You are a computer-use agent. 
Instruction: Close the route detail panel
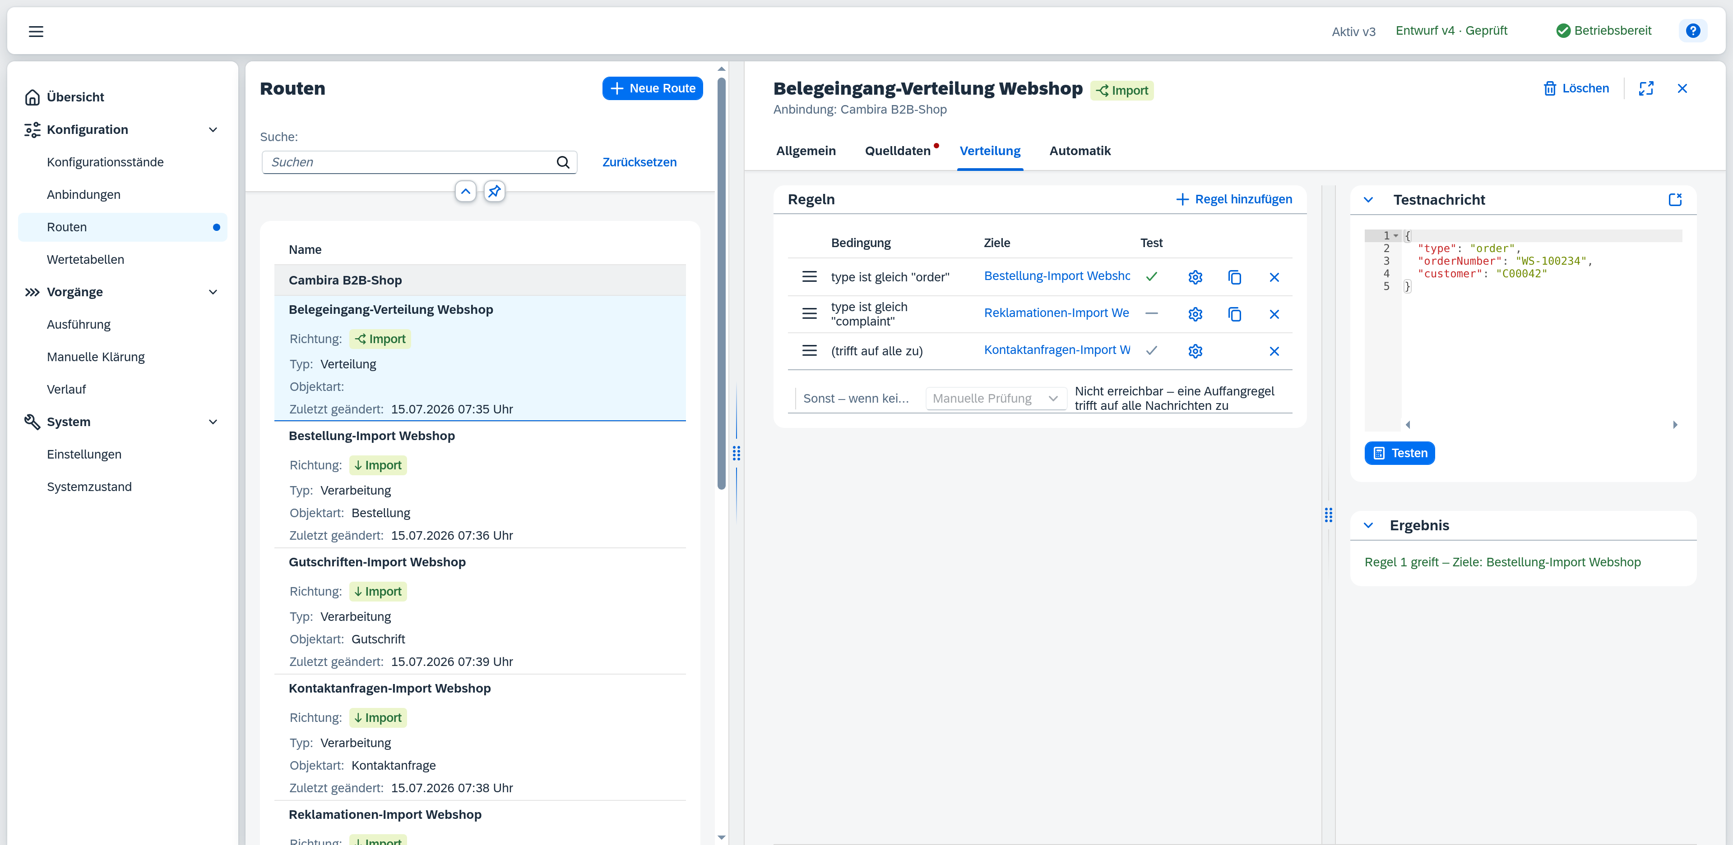pos(1682,88)
